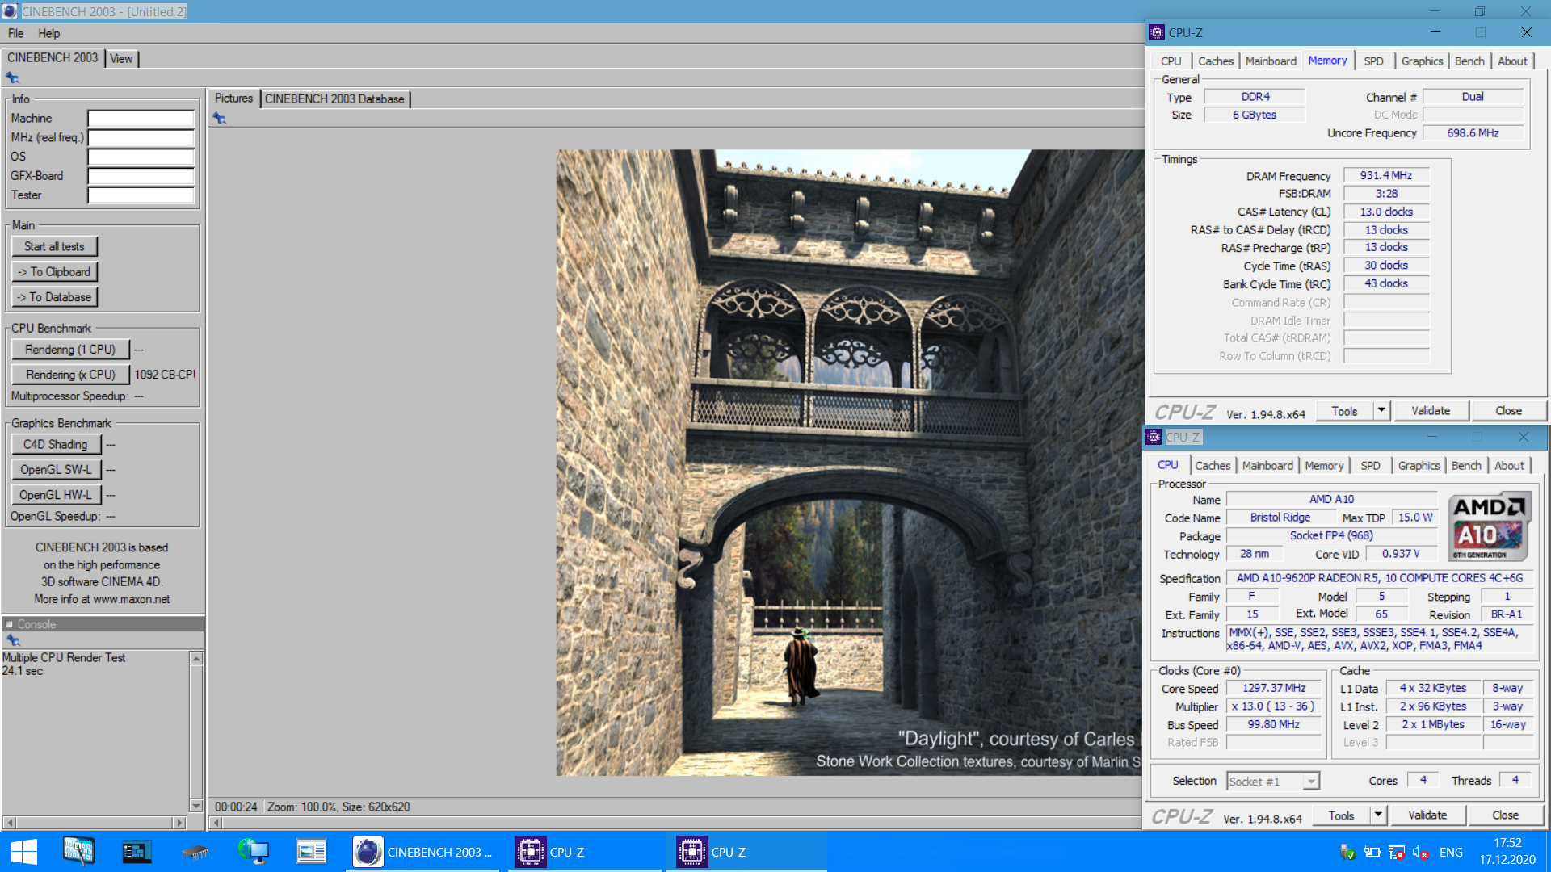
Task: Click the network error tray icon
Action: point(1396,853)
